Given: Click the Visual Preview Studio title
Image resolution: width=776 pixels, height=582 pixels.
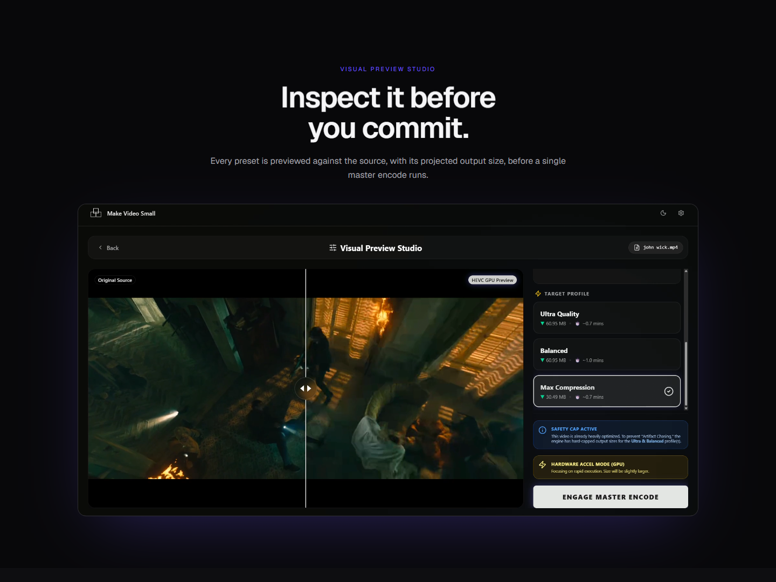Looking at the screenshot, I should [x=381, y=248].
